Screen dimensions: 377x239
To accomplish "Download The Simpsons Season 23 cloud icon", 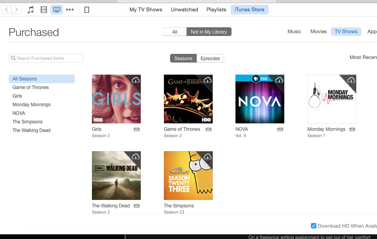I will [208, 157].
